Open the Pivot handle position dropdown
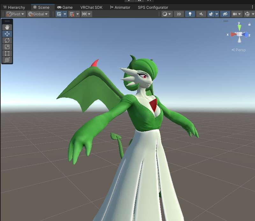The height and width of the screenshot is (221, 255). click(16, 14)
